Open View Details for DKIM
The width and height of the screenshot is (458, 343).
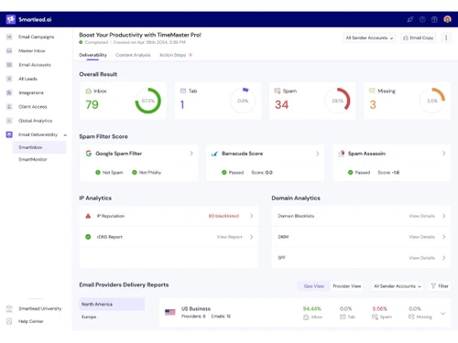click(421, 237)
